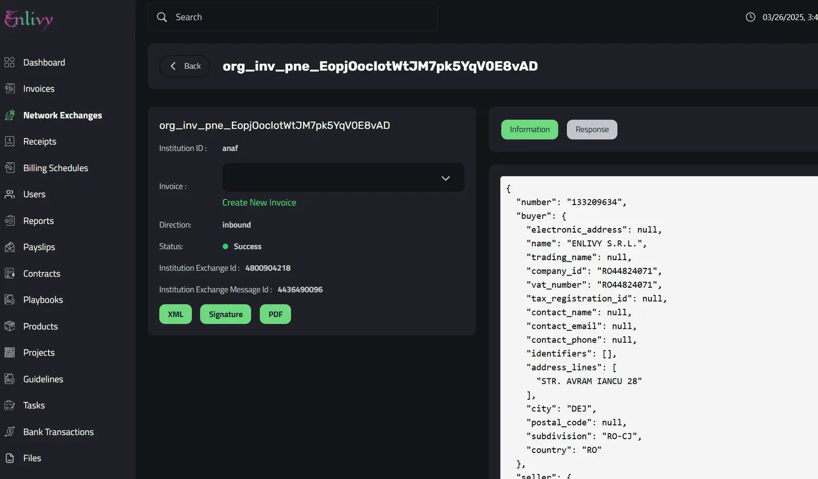818x479 pixels.
Task: Click the exchange id 4800904218
Action: 268,268
